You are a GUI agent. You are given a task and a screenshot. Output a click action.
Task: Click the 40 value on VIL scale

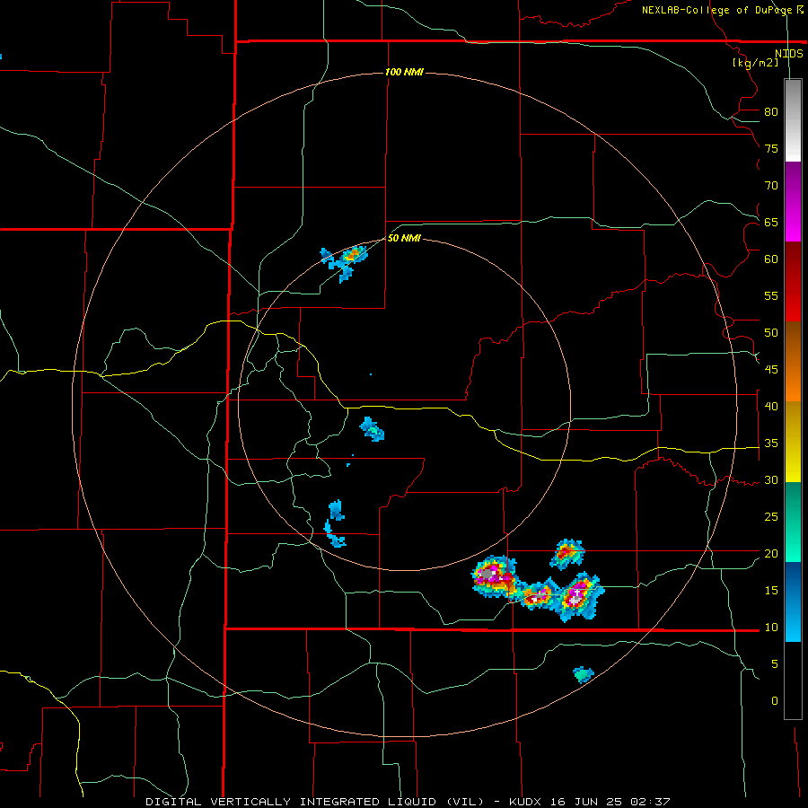pos(771,407)
